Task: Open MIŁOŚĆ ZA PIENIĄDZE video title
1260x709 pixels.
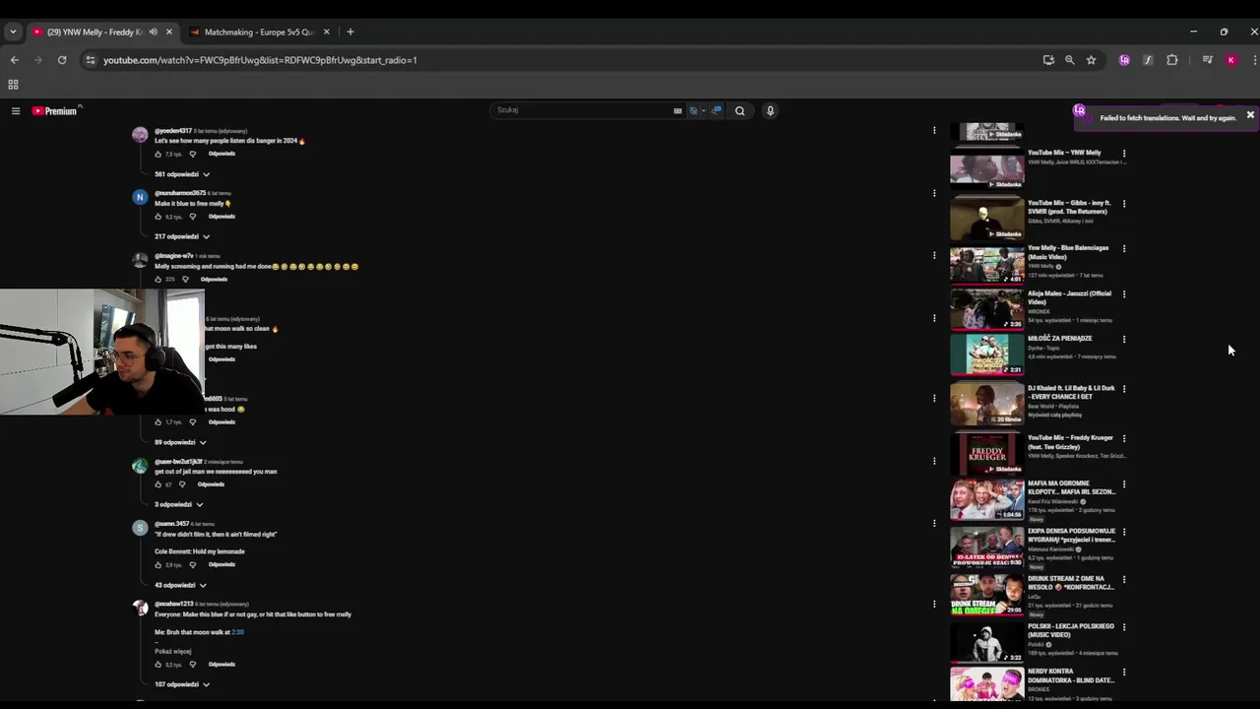Action: tap(1060, 339)
